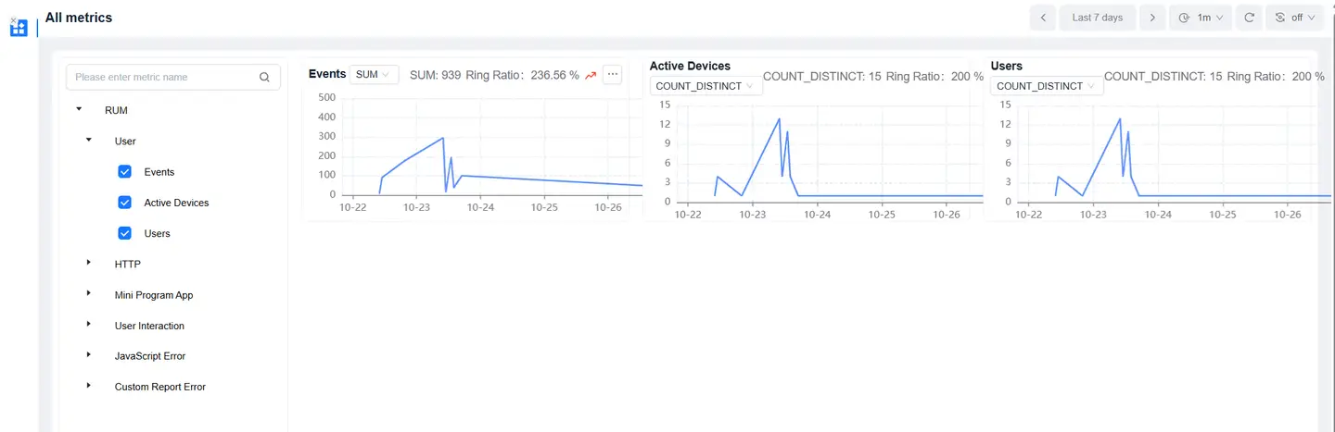This screenshot has width=1335, height=432.
Task: Click the dashboard logo icon top-left
Action: [x=19, y=27]
